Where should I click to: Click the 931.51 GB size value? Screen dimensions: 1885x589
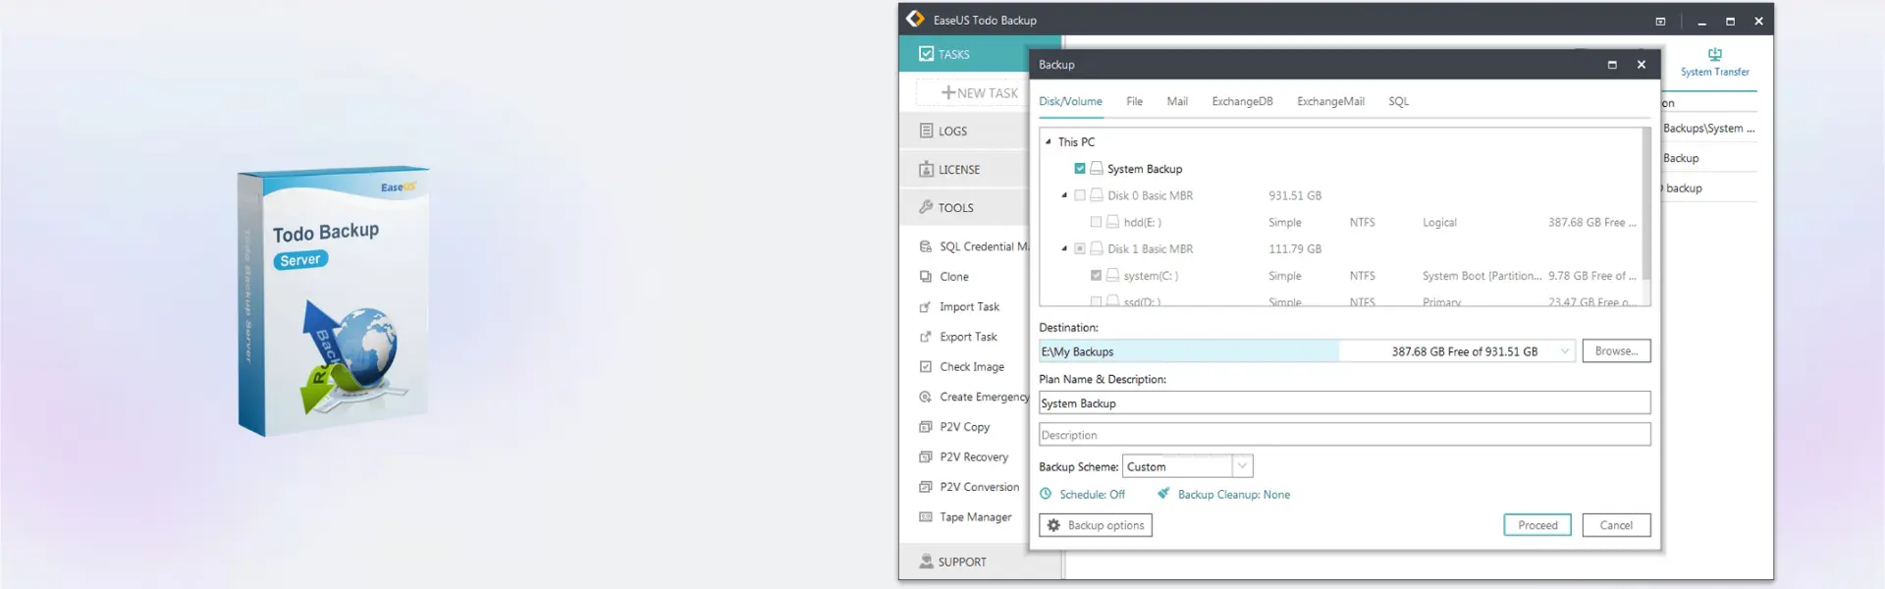point(1294,195)
